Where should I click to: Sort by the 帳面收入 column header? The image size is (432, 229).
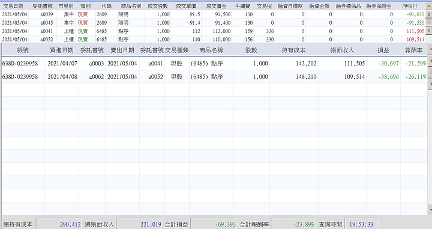(342, 50)
